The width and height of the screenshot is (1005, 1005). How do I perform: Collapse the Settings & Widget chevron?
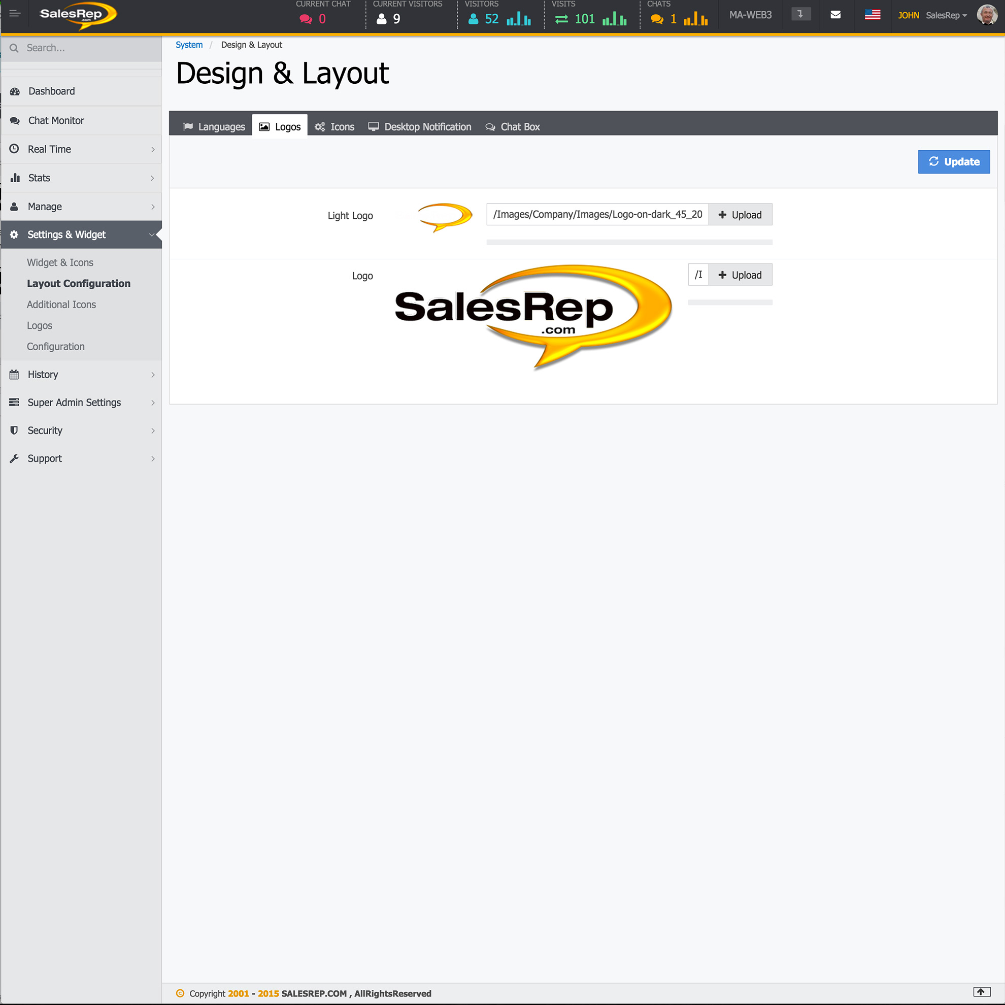pyautogui.click(x=152, y=234)
